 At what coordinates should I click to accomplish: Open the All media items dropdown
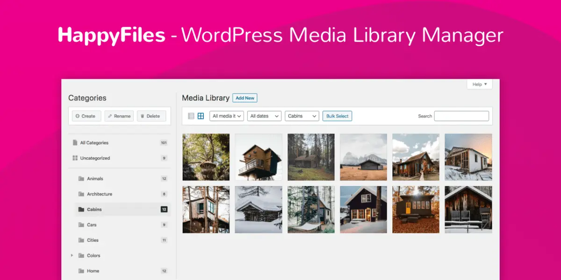[x=227, y=116]
